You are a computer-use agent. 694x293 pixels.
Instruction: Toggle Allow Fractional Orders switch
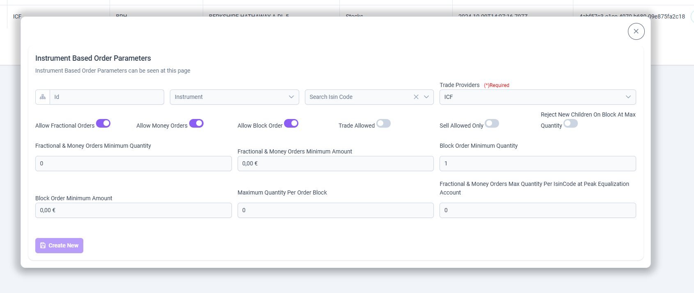pyautogui.click(x=103, y=123)
